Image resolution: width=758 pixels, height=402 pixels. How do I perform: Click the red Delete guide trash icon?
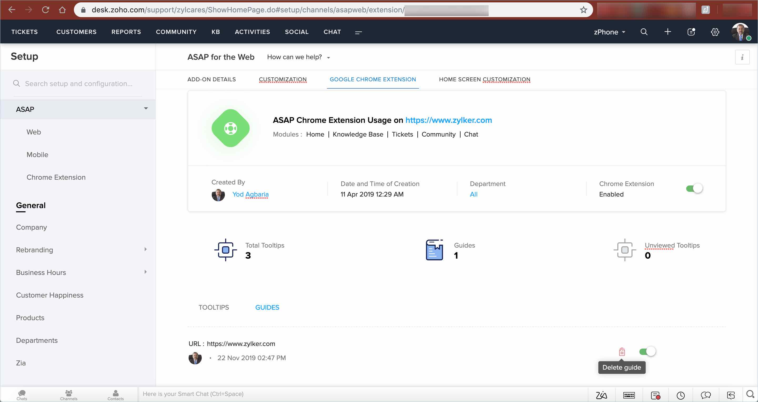pyautogui.click(x=622, y=351)
